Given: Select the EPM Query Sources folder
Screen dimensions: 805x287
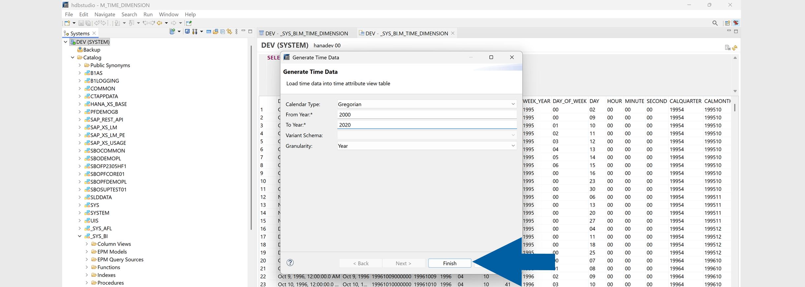Looking at the screenshot, I should pyautogui.click(x=117, y=259).
